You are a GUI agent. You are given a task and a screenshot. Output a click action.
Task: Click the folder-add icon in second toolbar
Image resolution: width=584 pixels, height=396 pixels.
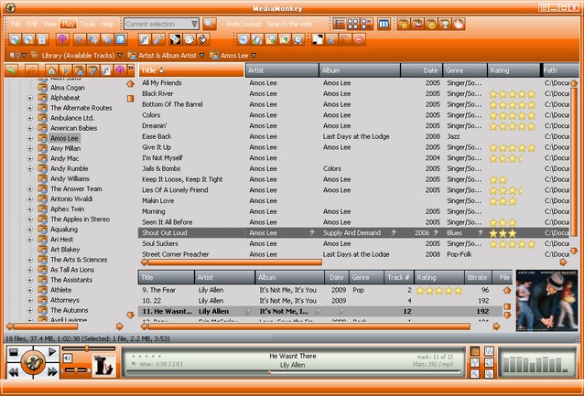[x=270, y=39]
